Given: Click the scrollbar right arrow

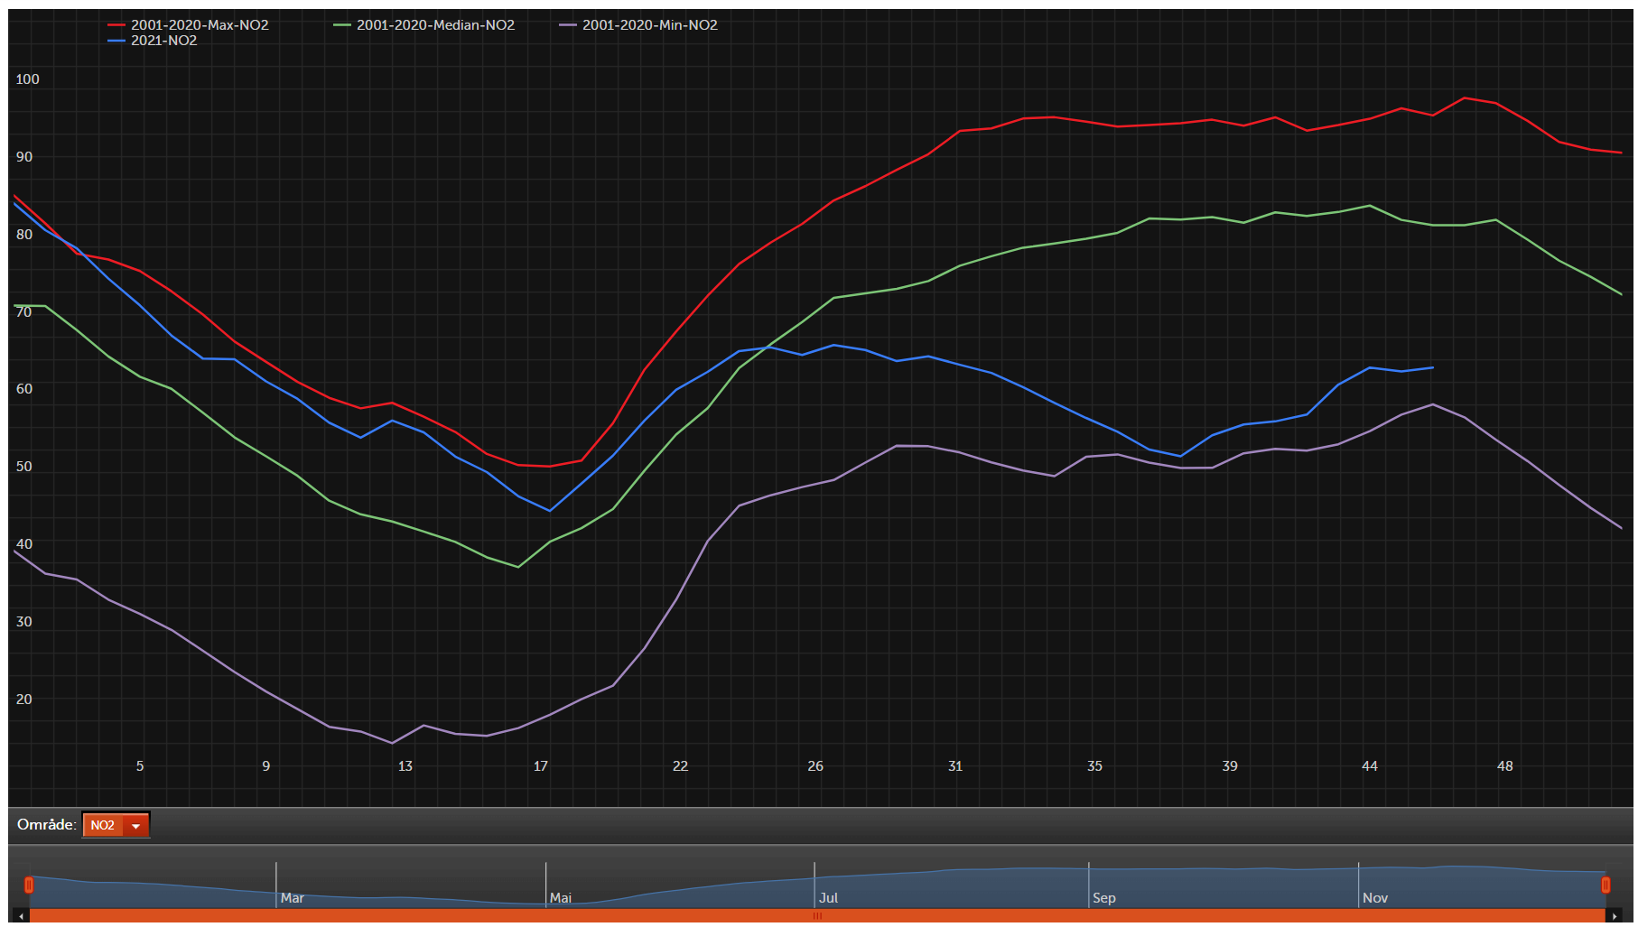Looking at the screenshot, I should 1615,916.
